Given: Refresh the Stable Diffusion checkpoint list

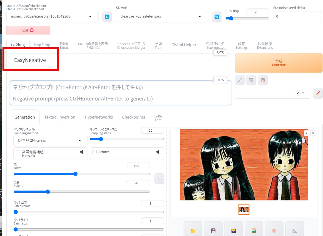Looking at the screenshot, I should pos(107,17).
